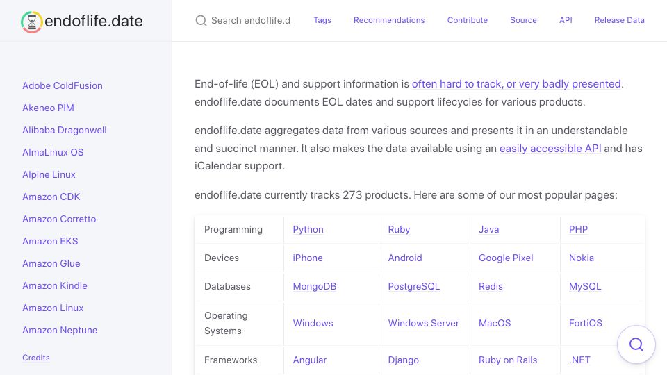Screen dimensions: 667x375
Task: Open Adobe ColdFusion in sidebar
Action: click(x=63, y=85)
